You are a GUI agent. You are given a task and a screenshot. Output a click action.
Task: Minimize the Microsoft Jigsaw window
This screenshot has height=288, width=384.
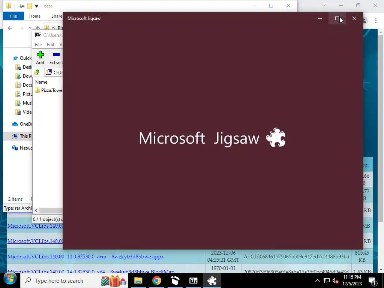click(320, 18)
